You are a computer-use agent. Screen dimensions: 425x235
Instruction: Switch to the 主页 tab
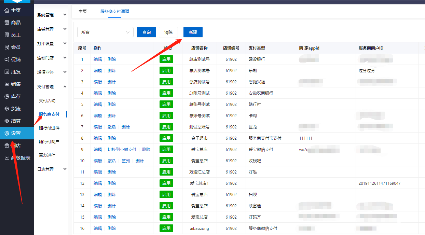(x=83, y=12)
